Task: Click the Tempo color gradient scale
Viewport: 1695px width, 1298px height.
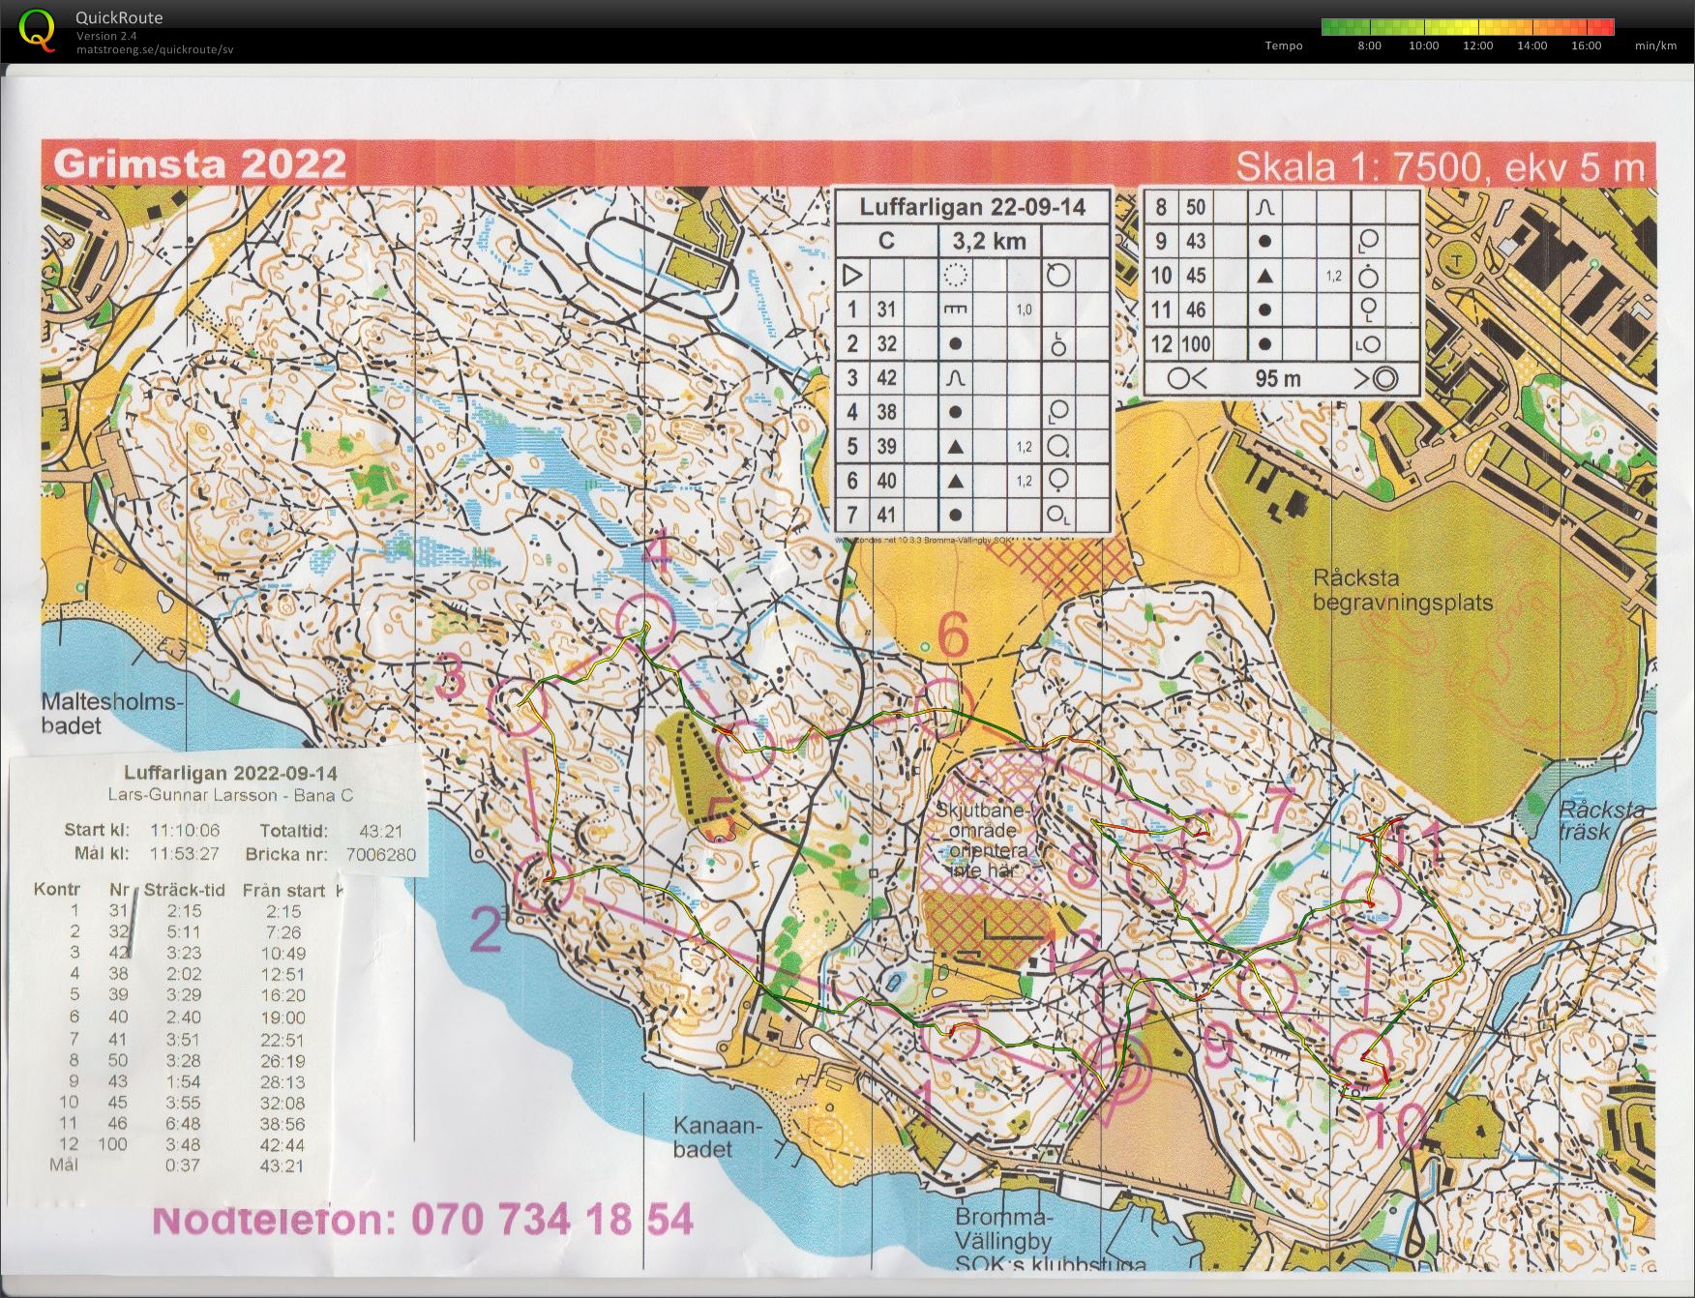Action: coord(1467,27)
